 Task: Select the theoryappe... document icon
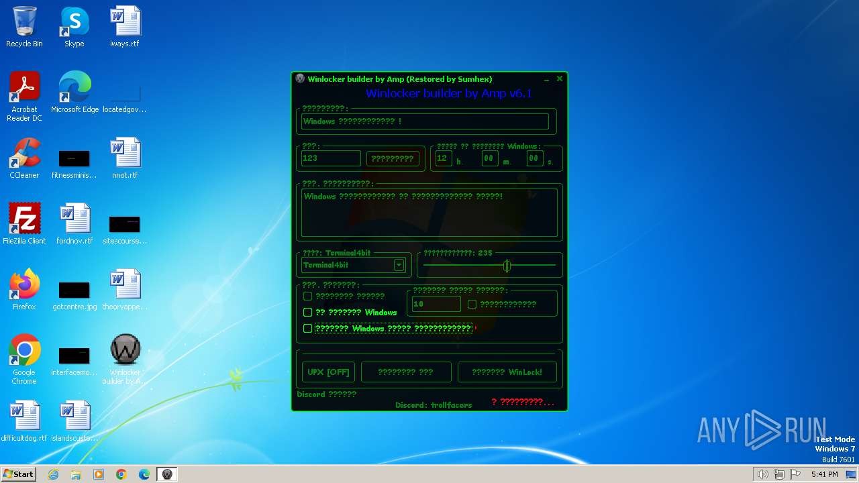(124, 290)
